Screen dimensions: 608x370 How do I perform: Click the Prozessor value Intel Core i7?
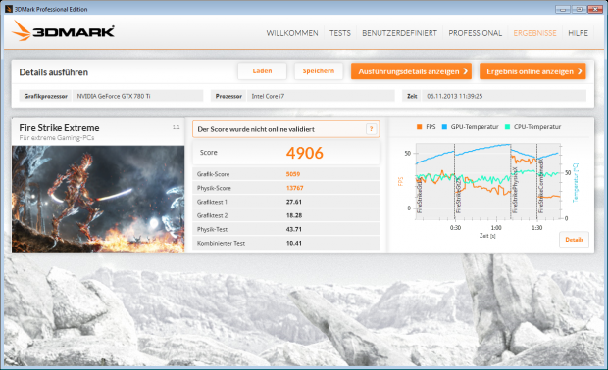pos(321,96)
